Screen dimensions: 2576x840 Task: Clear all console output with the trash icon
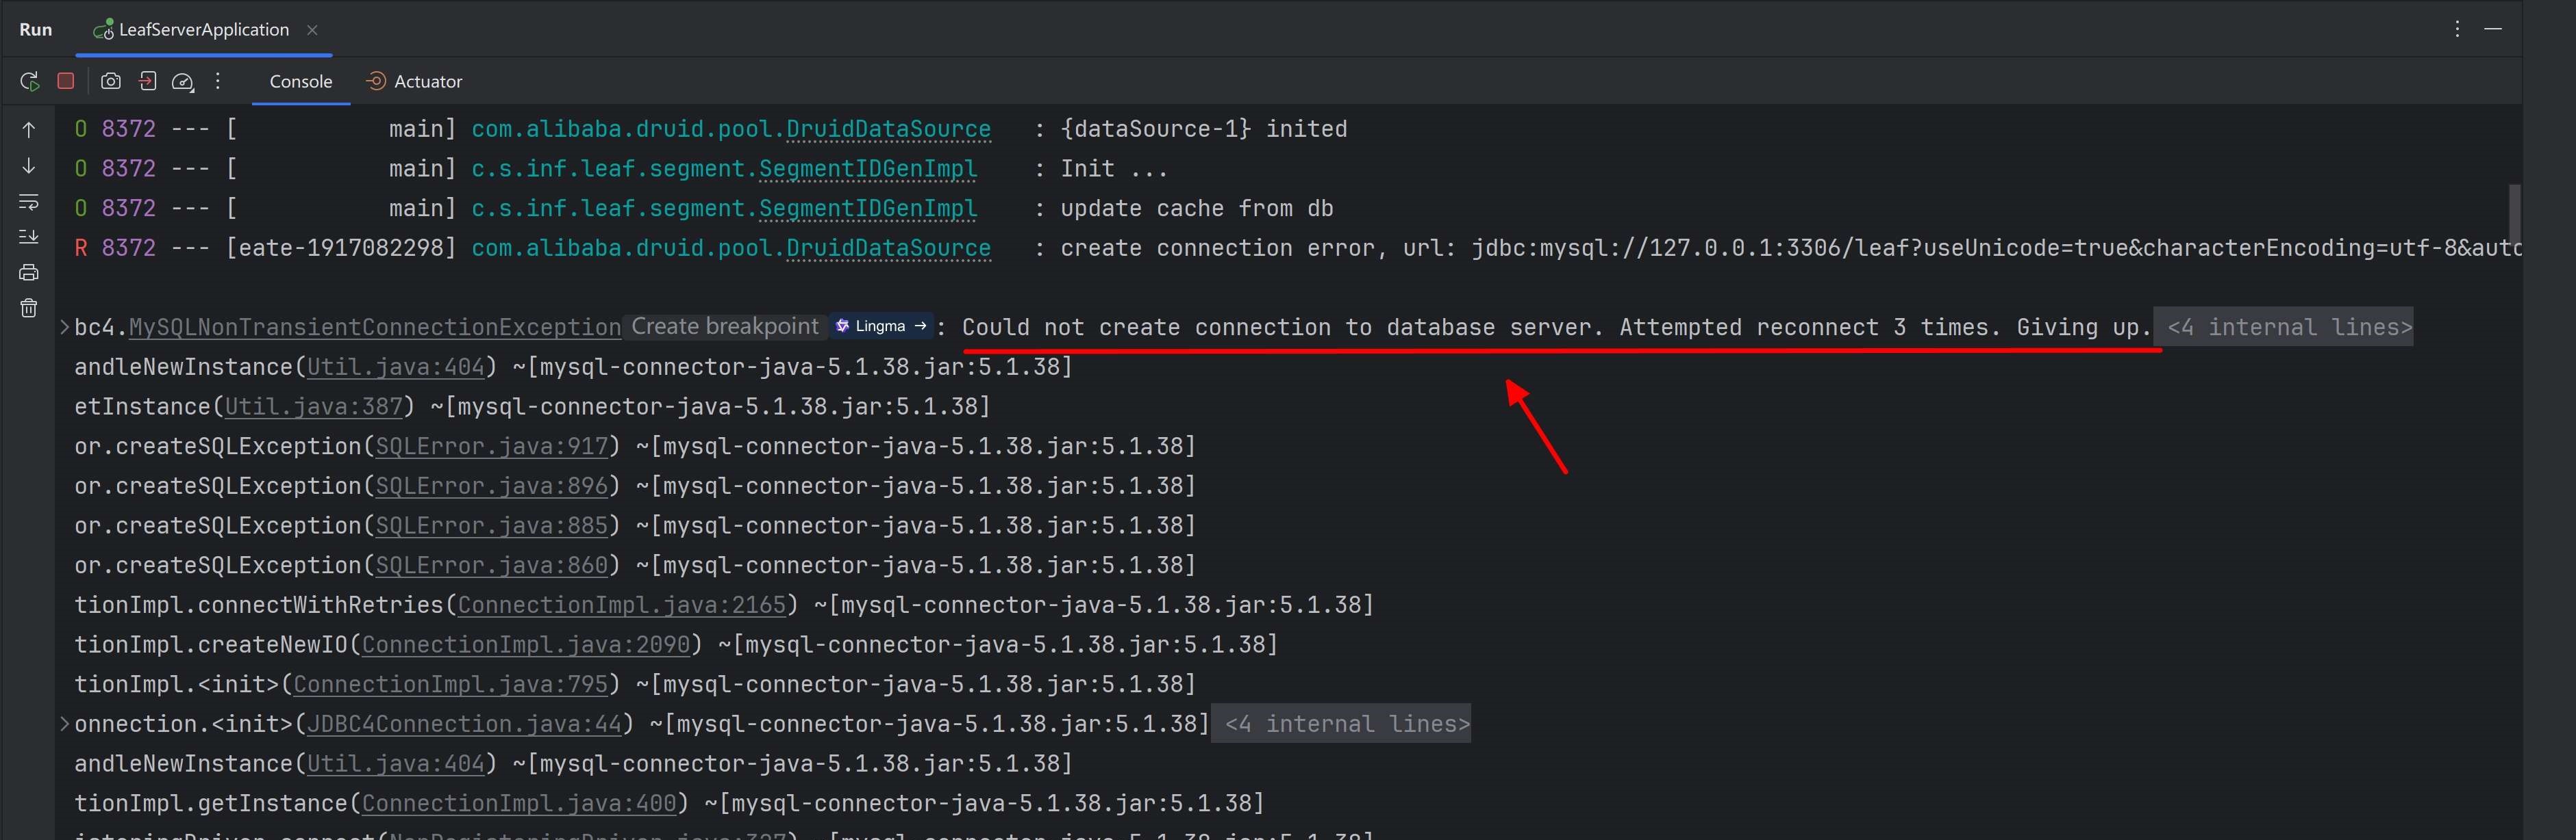[x=29, y=308]
